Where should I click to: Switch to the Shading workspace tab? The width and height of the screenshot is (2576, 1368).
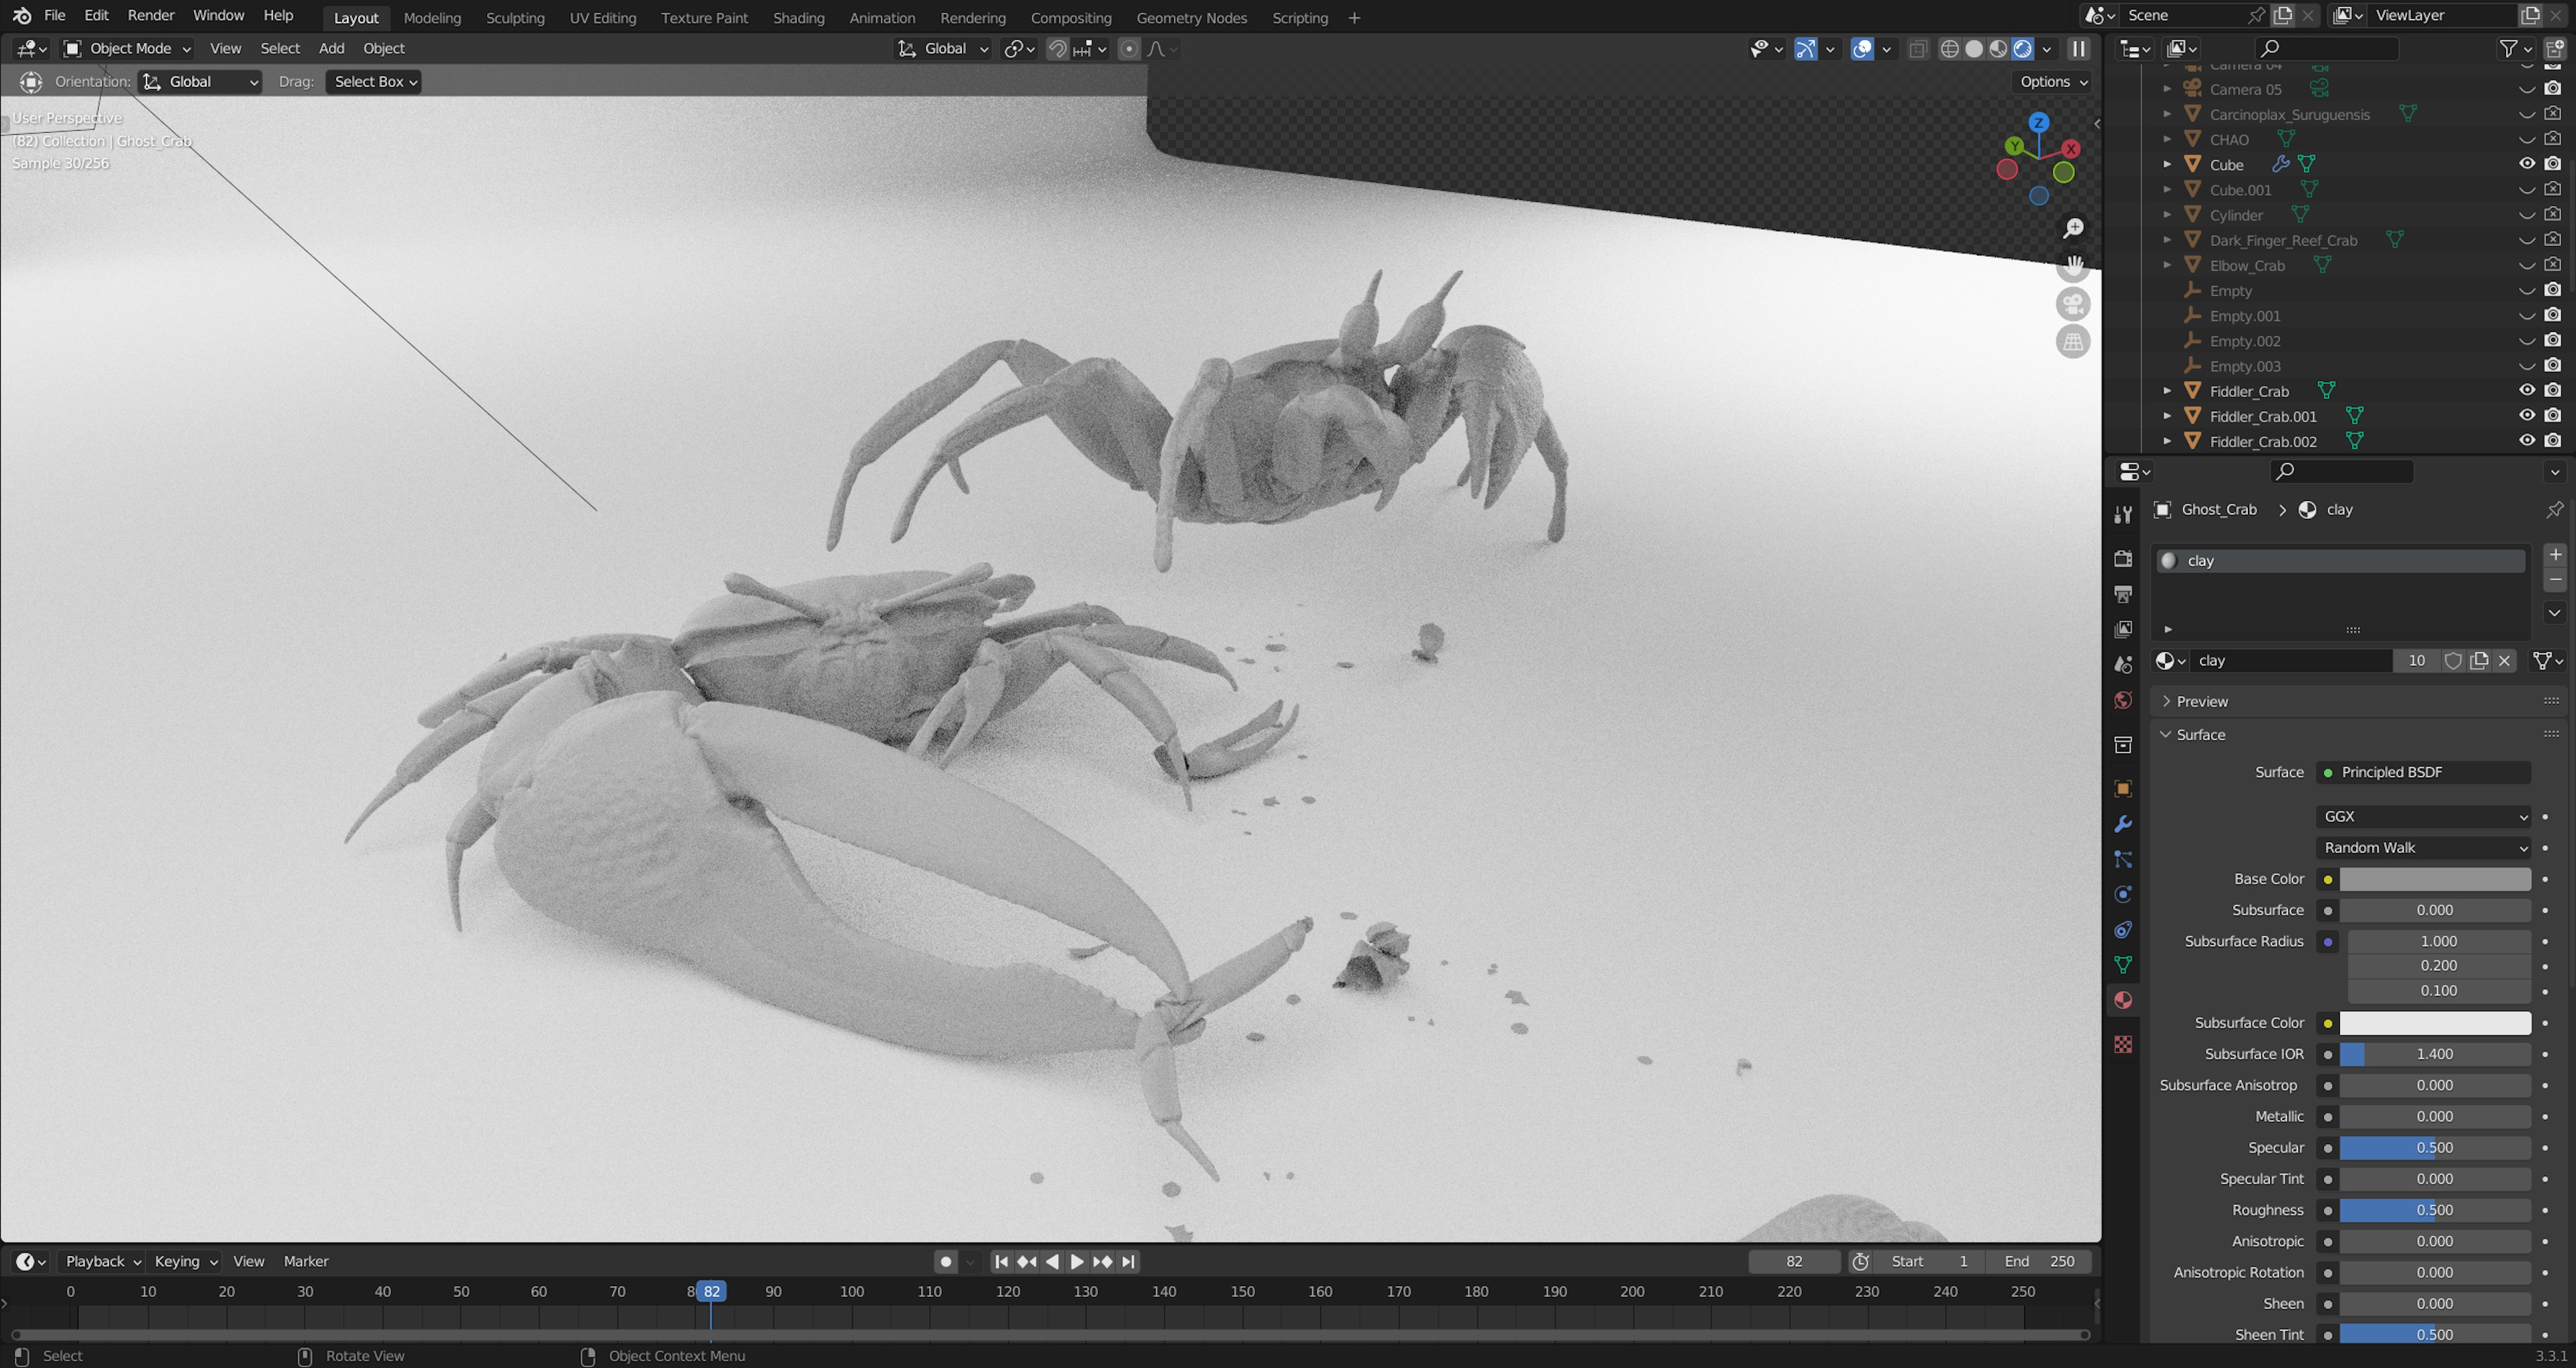[798, 18]
